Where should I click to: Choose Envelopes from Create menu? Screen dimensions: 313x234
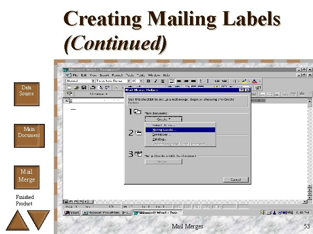pyautogui.click(x=180, y=134)
